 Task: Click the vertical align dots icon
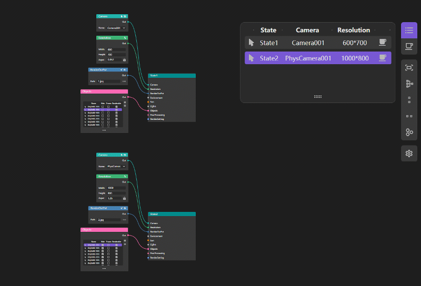tap(409, 100)
